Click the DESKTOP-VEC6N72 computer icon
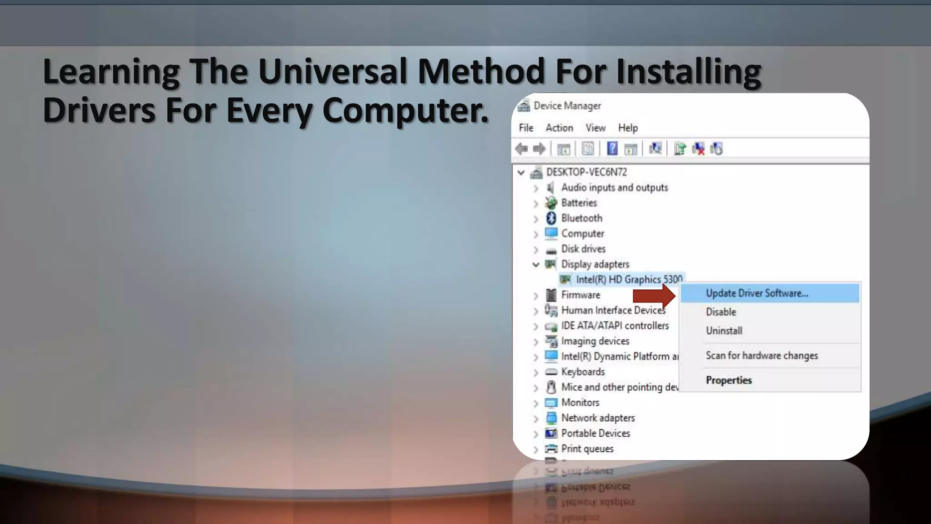 [536, 172]
